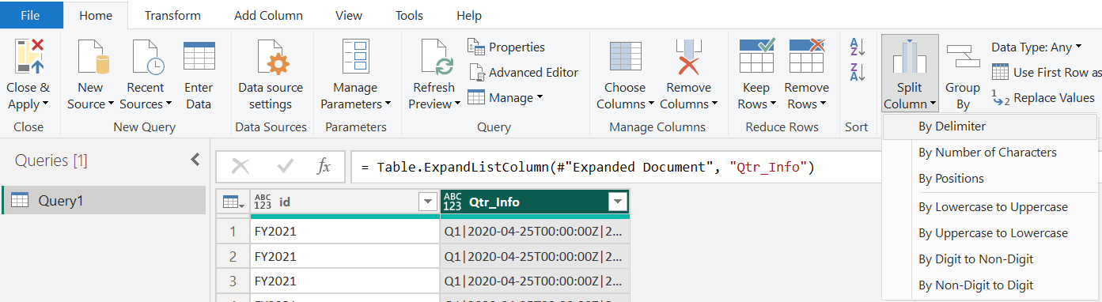
Task: Choose By Positions split option
Action: point(990,179)
